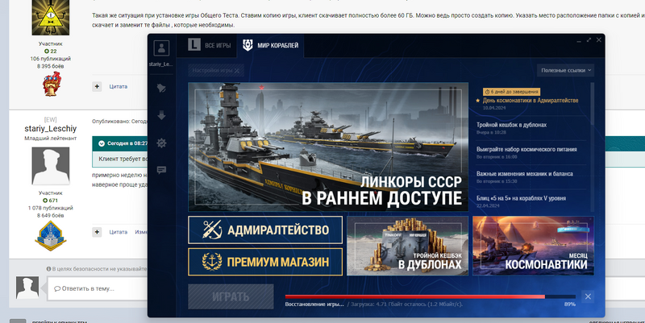The image size is (645, 323).
Task: Click the red download progress bar
Action: tap(431, 296)
